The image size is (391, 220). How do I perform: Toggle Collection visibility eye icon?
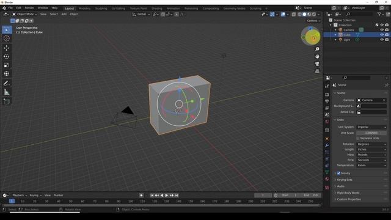pos(382,25)
